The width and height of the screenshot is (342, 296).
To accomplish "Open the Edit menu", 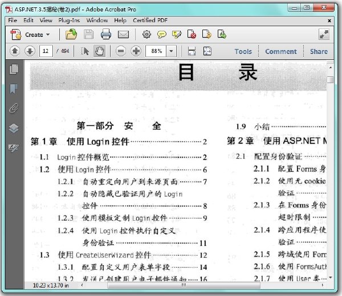I will pos(28,20).
